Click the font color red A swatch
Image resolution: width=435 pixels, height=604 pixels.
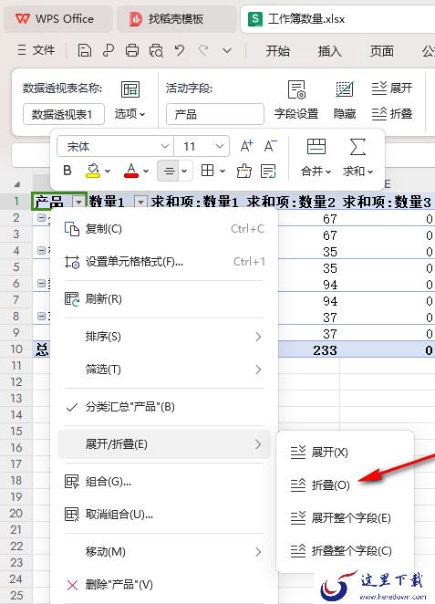pos(131,171)
